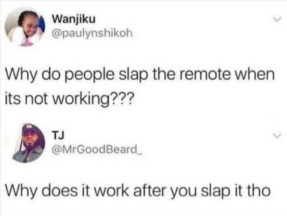The width and height of the screenshot is (287, 216).
Task: Open Wanjiku's profile picture
Action: tap(25, 27)
